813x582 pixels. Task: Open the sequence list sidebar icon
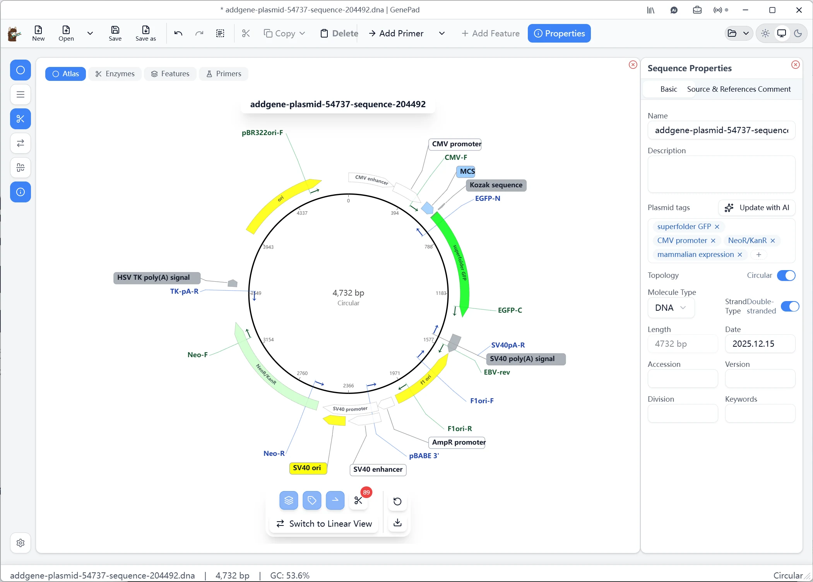[x=21, y=94]
